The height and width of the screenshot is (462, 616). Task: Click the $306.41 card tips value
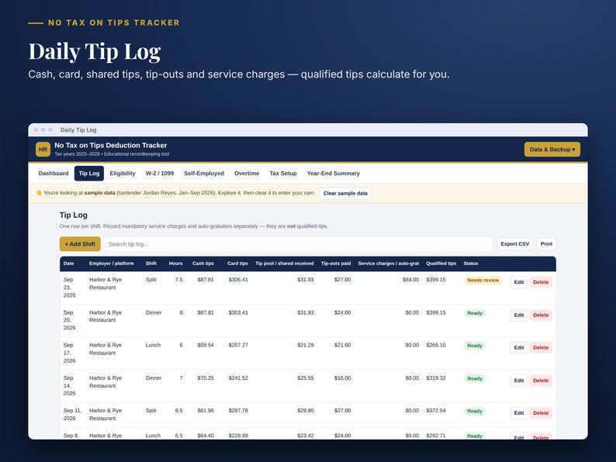pyautogui.click(x=238, y=280)
